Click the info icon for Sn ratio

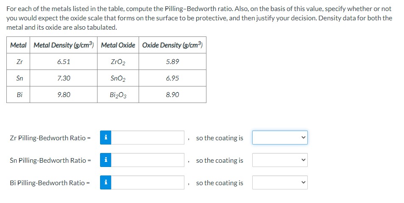[106, 160]
